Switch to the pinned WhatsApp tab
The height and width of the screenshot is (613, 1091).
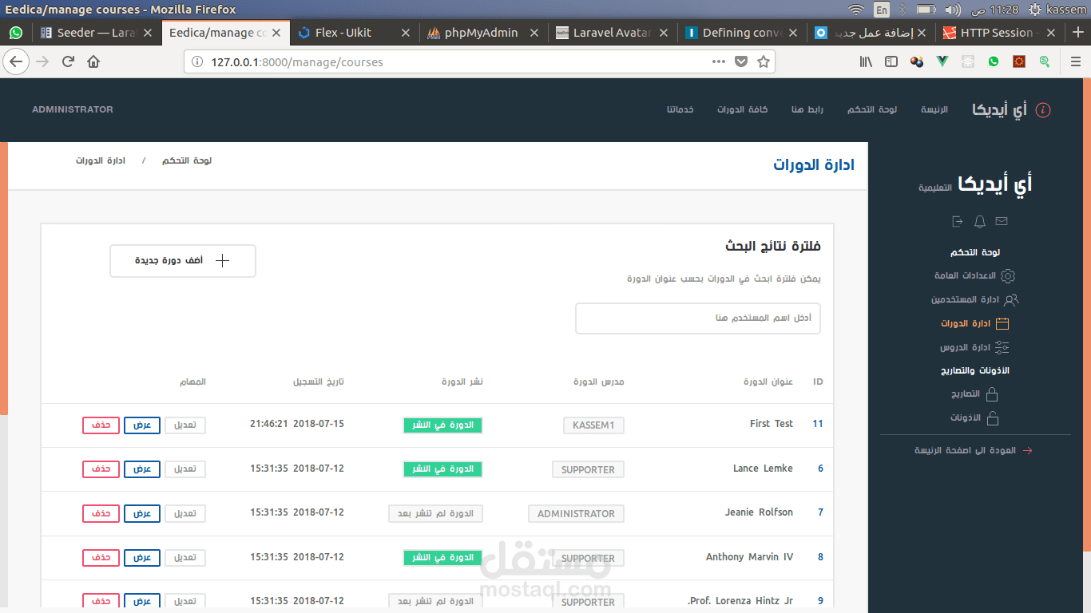[x=16, y=33]
